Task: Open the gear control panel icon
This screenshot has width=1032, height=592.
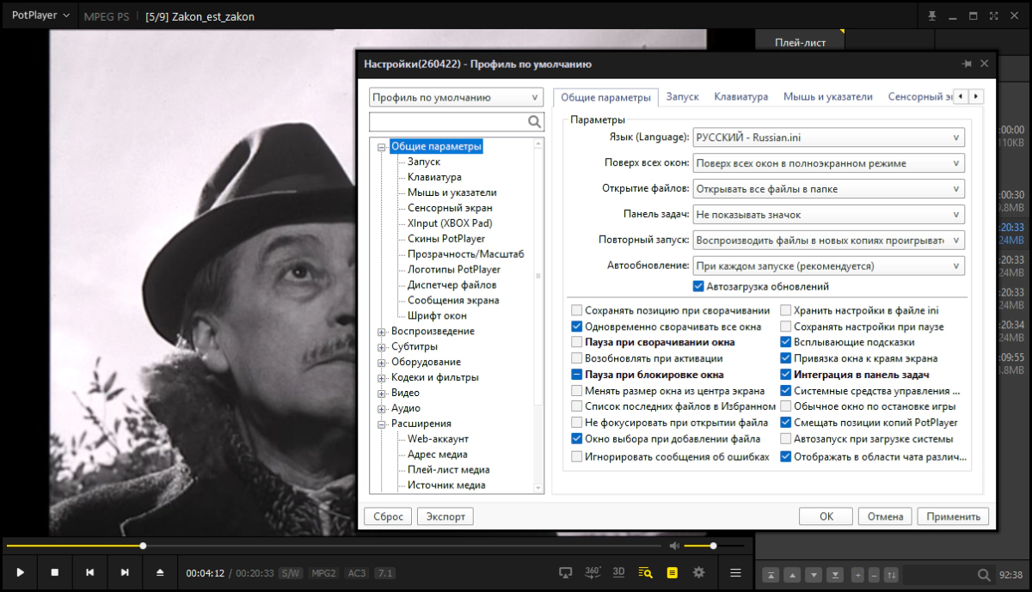Action: (x=698, y=572)
